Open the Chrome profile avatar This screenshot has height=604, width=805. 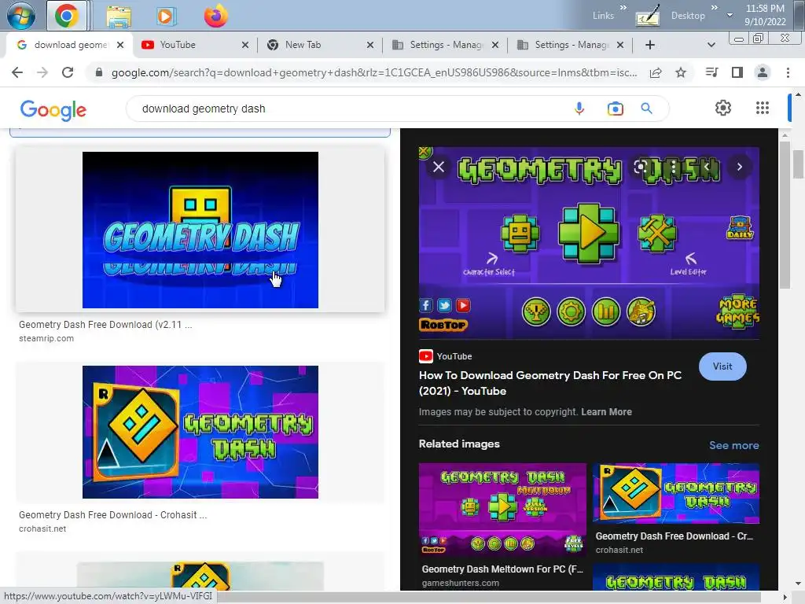pyautogui.click(x=763, y=72)
